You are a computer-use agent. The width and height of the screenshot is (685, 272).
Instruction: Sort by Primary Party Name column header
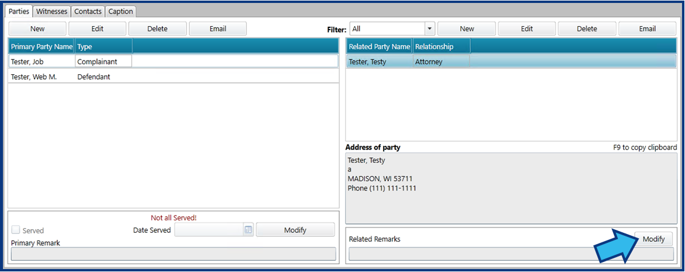click(42, 46)
